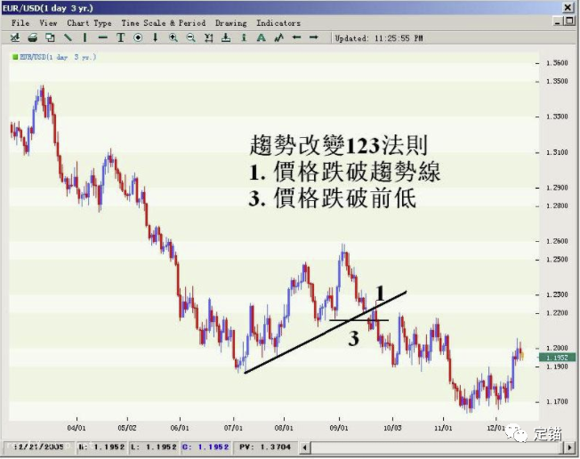This screenshot has width=580, height=459.
Task: Click the green 1.1952 current price tag
Action: tap(557, 358)
